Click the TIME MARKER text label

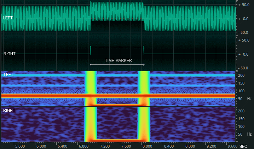118,61
